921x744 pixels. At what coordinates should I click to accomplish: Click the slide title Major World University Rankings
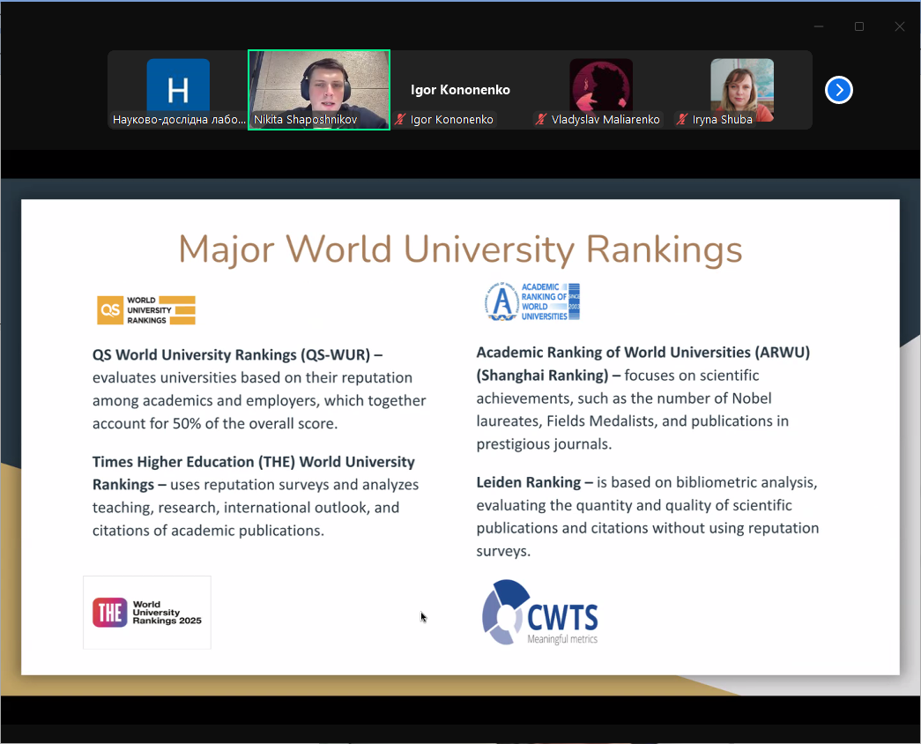click(460, 249)
